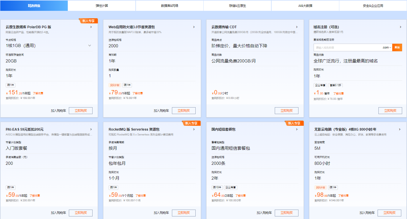Open 了解优惠 on PAI-EAS card
Viewport: 407px width, 219px height.
click(x=35, y=196)
